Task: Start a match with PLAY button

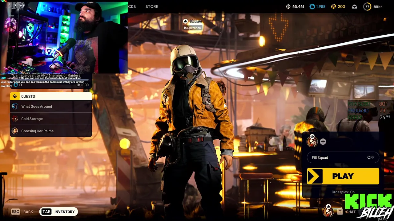Action: [343, 176]
